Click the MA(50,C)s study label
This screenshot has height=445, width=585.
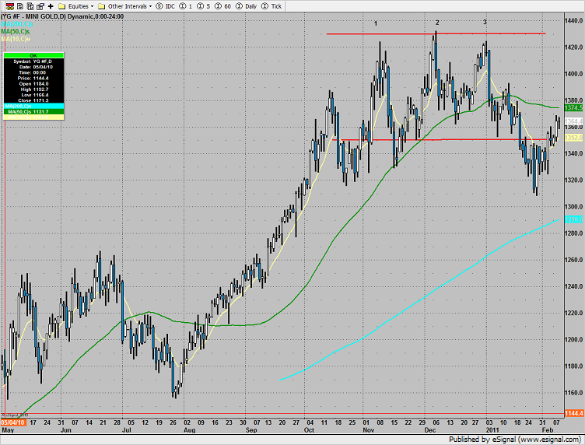[16, 31]
